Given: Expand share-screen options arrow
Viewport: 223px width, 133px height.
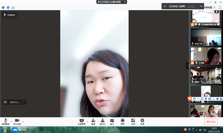Looking at the screenshot, I should click(87, 122).
